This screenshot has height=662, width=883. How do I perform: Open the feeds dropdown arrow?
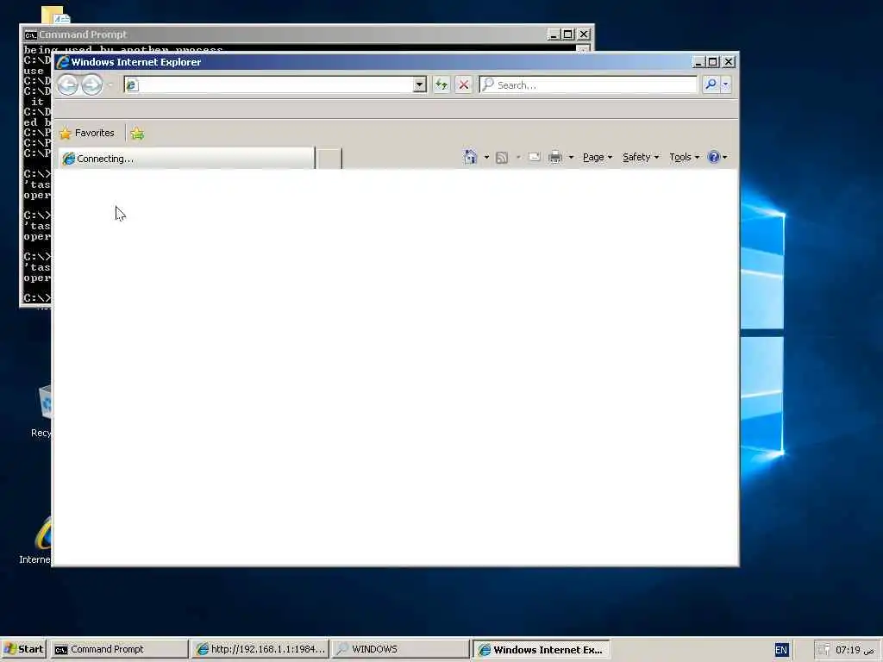518,157
